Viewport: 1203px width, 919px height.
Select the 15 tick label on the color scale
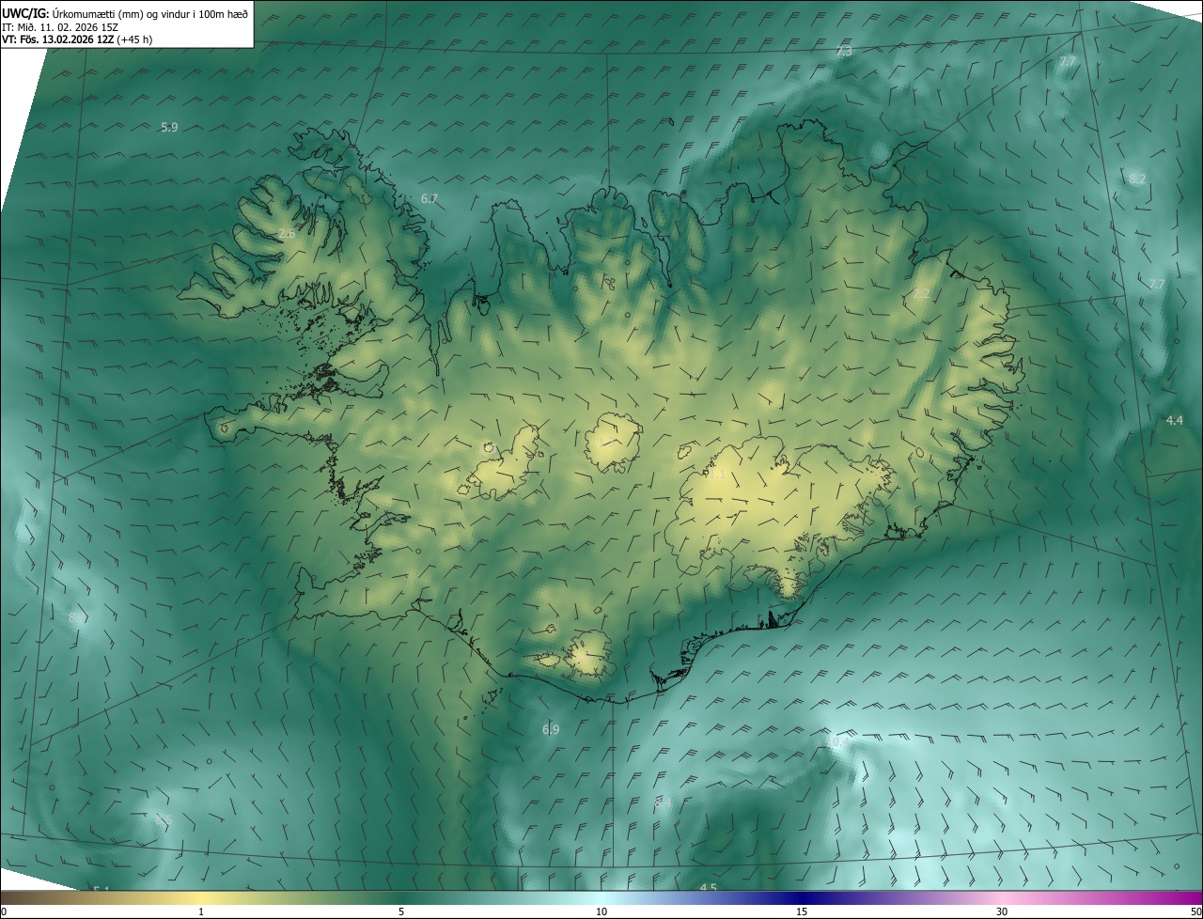point(802,911)
